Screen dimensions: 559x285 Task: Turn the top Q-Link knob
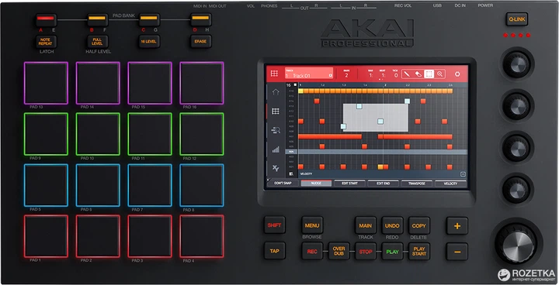tap(516, 64)
